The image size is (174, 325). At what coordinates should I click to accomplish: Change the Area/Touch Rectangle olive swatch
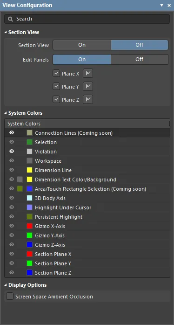[20, 189]
